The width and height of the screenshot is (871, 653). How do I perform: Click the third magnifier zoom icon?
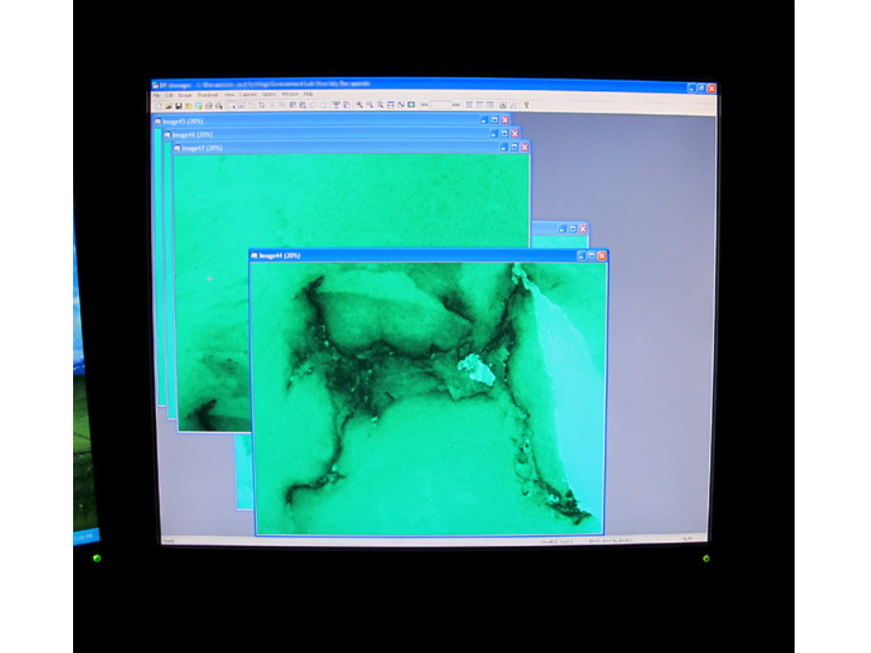click(x=379, y=105)
